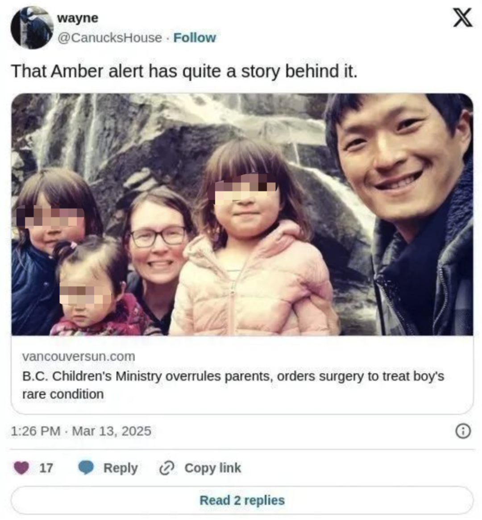This screenshot has width=482, height=520.
Task: Click the chain link copy icon
Action: tap(166, 468)
